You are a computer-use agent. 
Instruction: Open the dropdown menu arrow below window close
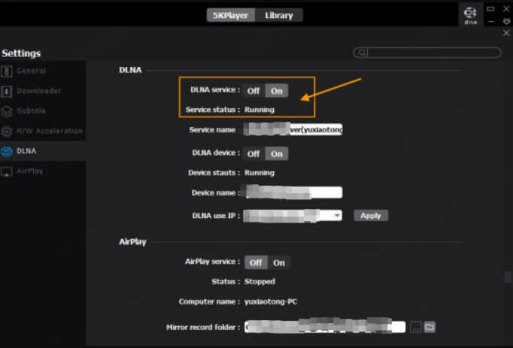(506, 21)
